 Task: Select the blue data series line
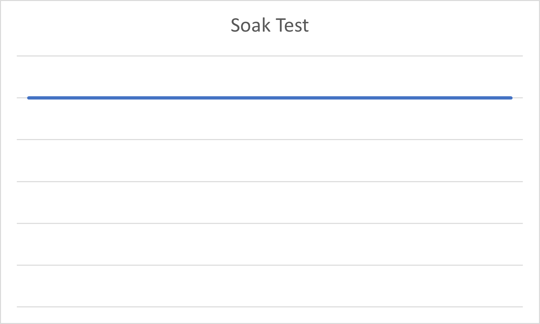tap(270, 98)
